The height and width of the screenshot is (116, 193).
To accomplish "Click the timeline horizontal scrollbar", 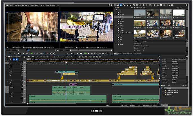I will [52, 103].
